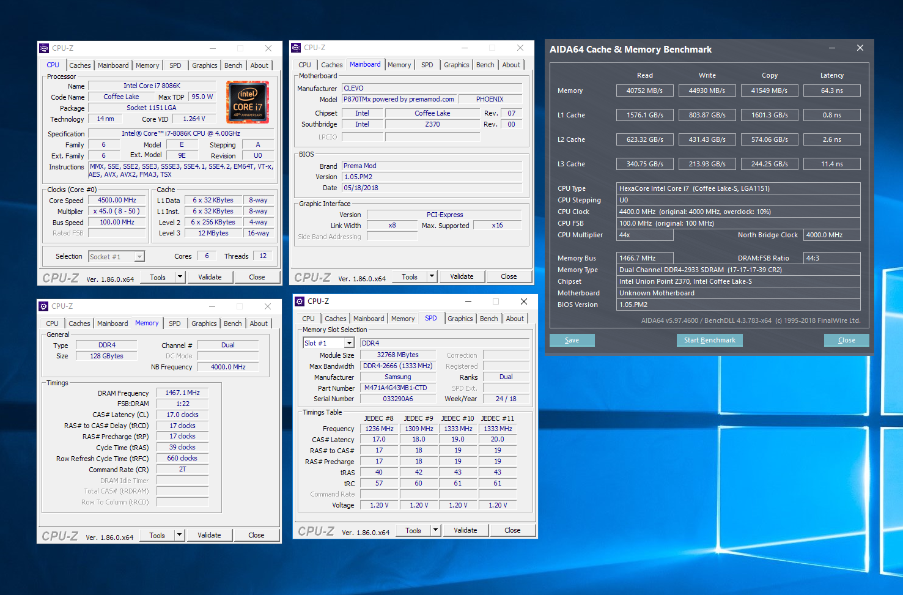
Task: Click memory Size value 128 GBytes
Action: pyautogui.click(x=106, y=356)
